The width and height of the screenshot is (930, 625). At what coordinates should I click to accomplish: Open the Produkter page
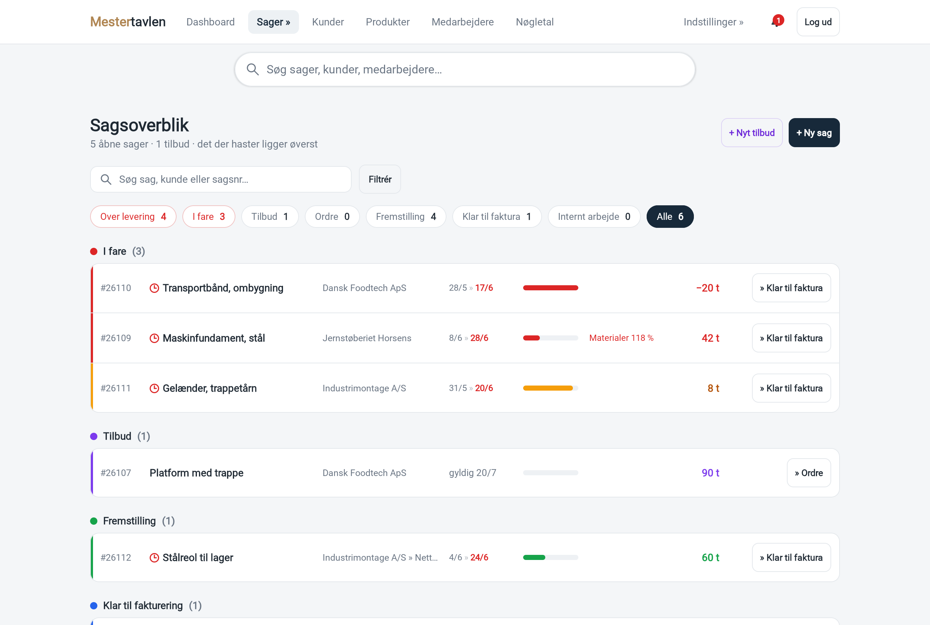pyautogui.click(x=388, y=22)
